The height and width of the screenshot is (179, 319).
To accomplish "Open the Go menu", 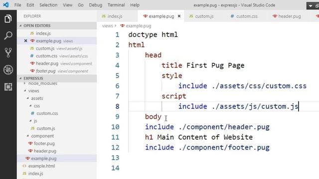I will [x=81, y=5].
